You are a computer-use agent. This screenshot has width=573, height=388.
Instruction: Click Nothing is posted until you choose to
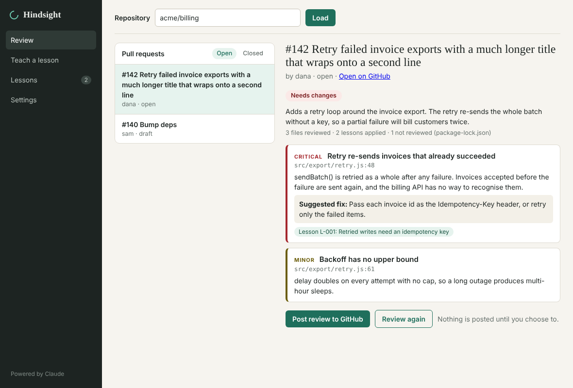coord(498,320)
